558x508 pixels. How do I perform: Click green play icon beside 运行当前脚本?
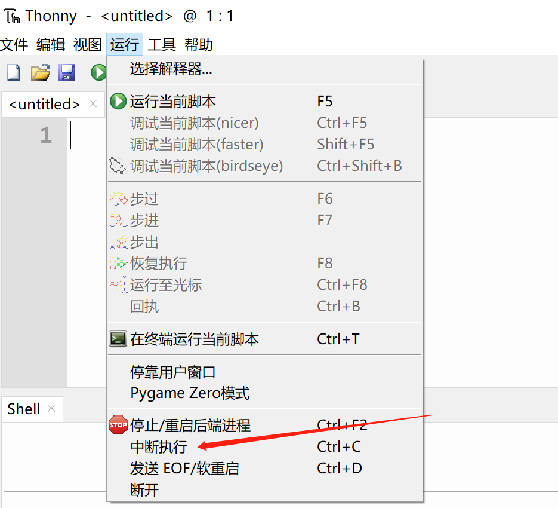click(x=118, y=101)
